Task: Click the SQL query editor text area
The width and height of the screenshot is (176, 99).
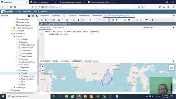Action: [x=93, y=44]
